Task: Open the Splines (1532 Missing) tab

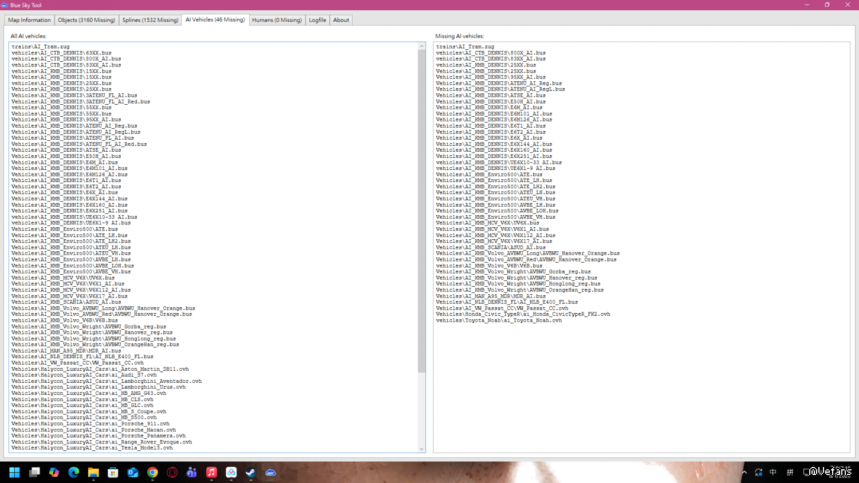Action: tap(150, 20)
